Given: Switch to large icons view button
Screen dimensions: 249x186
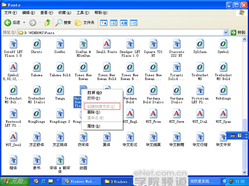Looking at the screenshot, I should pyautogui.click(x=104, y=23).
